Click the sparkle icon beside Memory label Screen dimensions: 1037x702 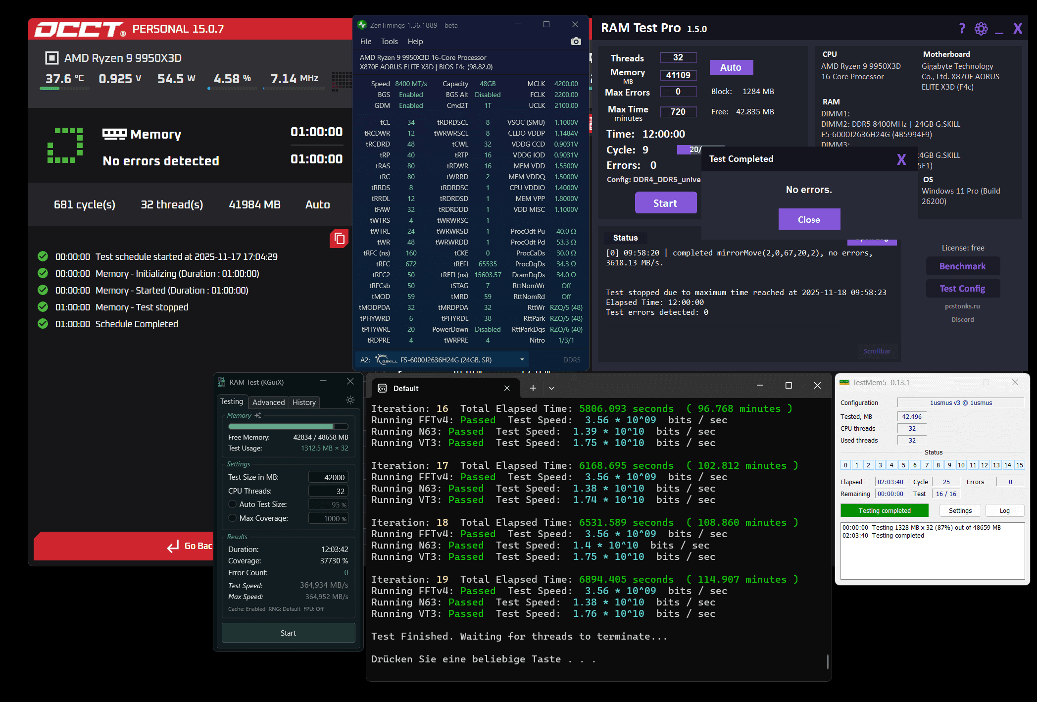258,415
